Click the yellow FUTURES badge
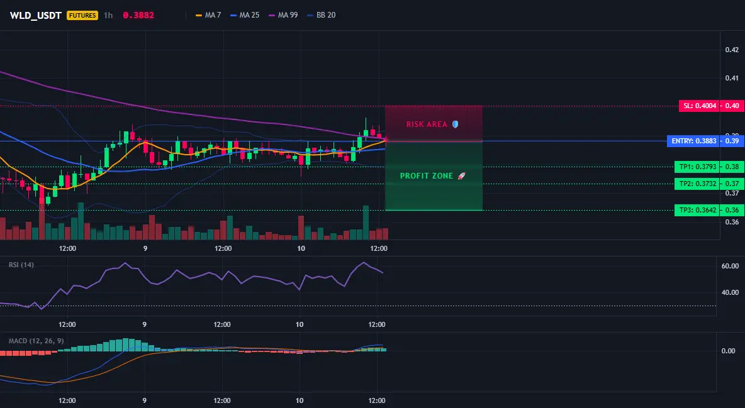Screen dimensions: 745x408 coord(82,15)
